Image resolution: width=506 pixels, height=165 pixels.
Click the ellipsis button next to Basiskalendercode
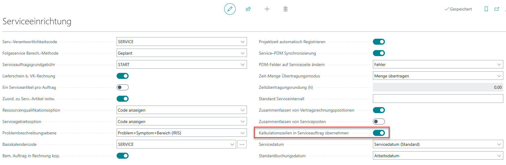[x=242, y=144]
